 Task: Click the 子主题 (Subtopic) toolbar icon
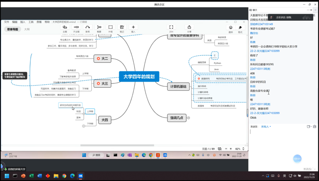click(76, 28)
